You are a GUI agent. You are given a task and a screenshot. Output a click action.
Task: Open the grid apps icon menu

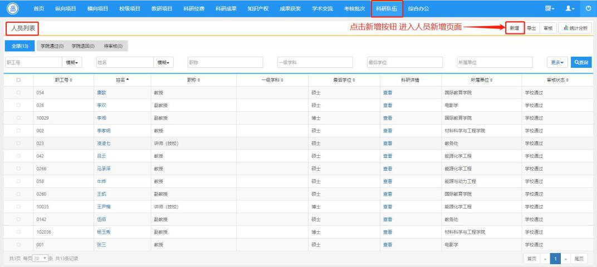coord(550,8)
